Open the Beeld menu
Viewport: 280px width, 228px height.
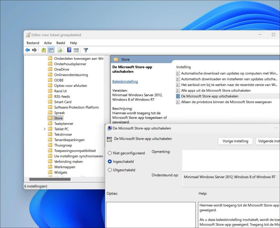tap(61, 43)
